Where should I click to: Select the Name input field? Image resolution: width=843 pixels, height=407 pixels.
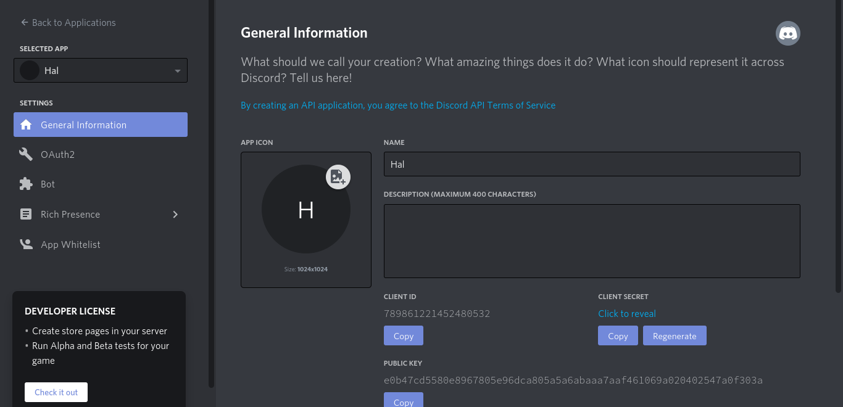(591, 164)
